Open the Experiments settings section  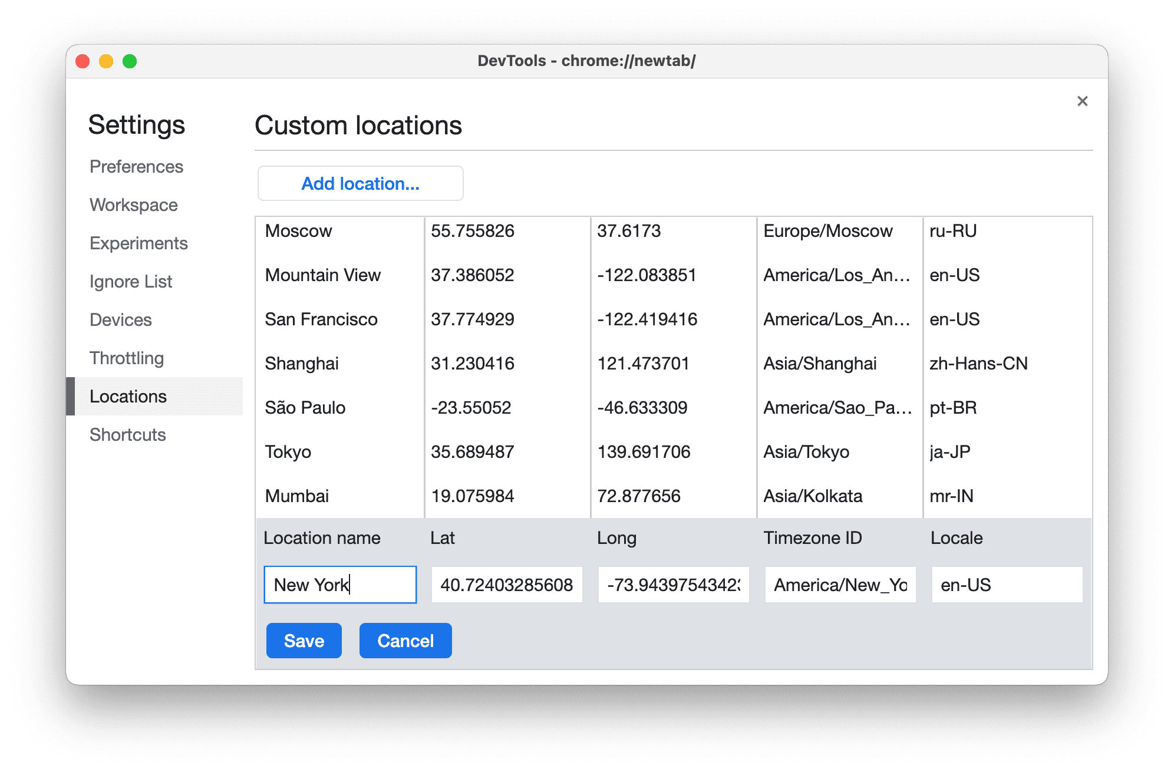(138, 242)
